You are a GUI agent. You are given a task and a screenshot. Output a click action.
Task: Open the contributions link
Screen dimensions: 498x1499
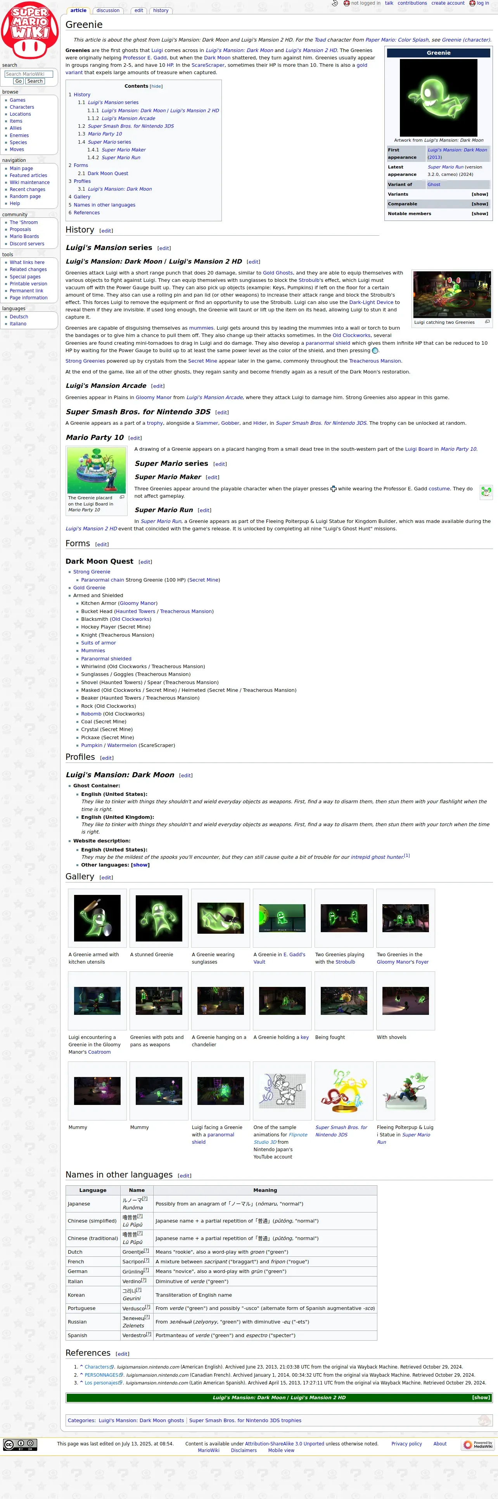412,3
